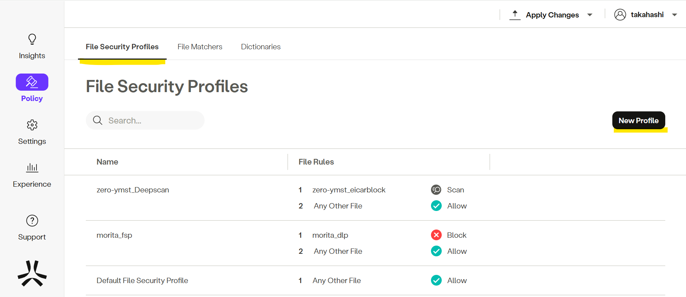Click the red Block icon for morita_dlp

pos(436,235)
